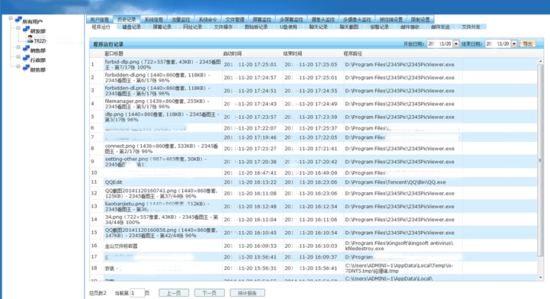This screenshot has height=299, width=550.
Task: Collapse the 所有用户 root node
Action: click(x=11, y=18)
